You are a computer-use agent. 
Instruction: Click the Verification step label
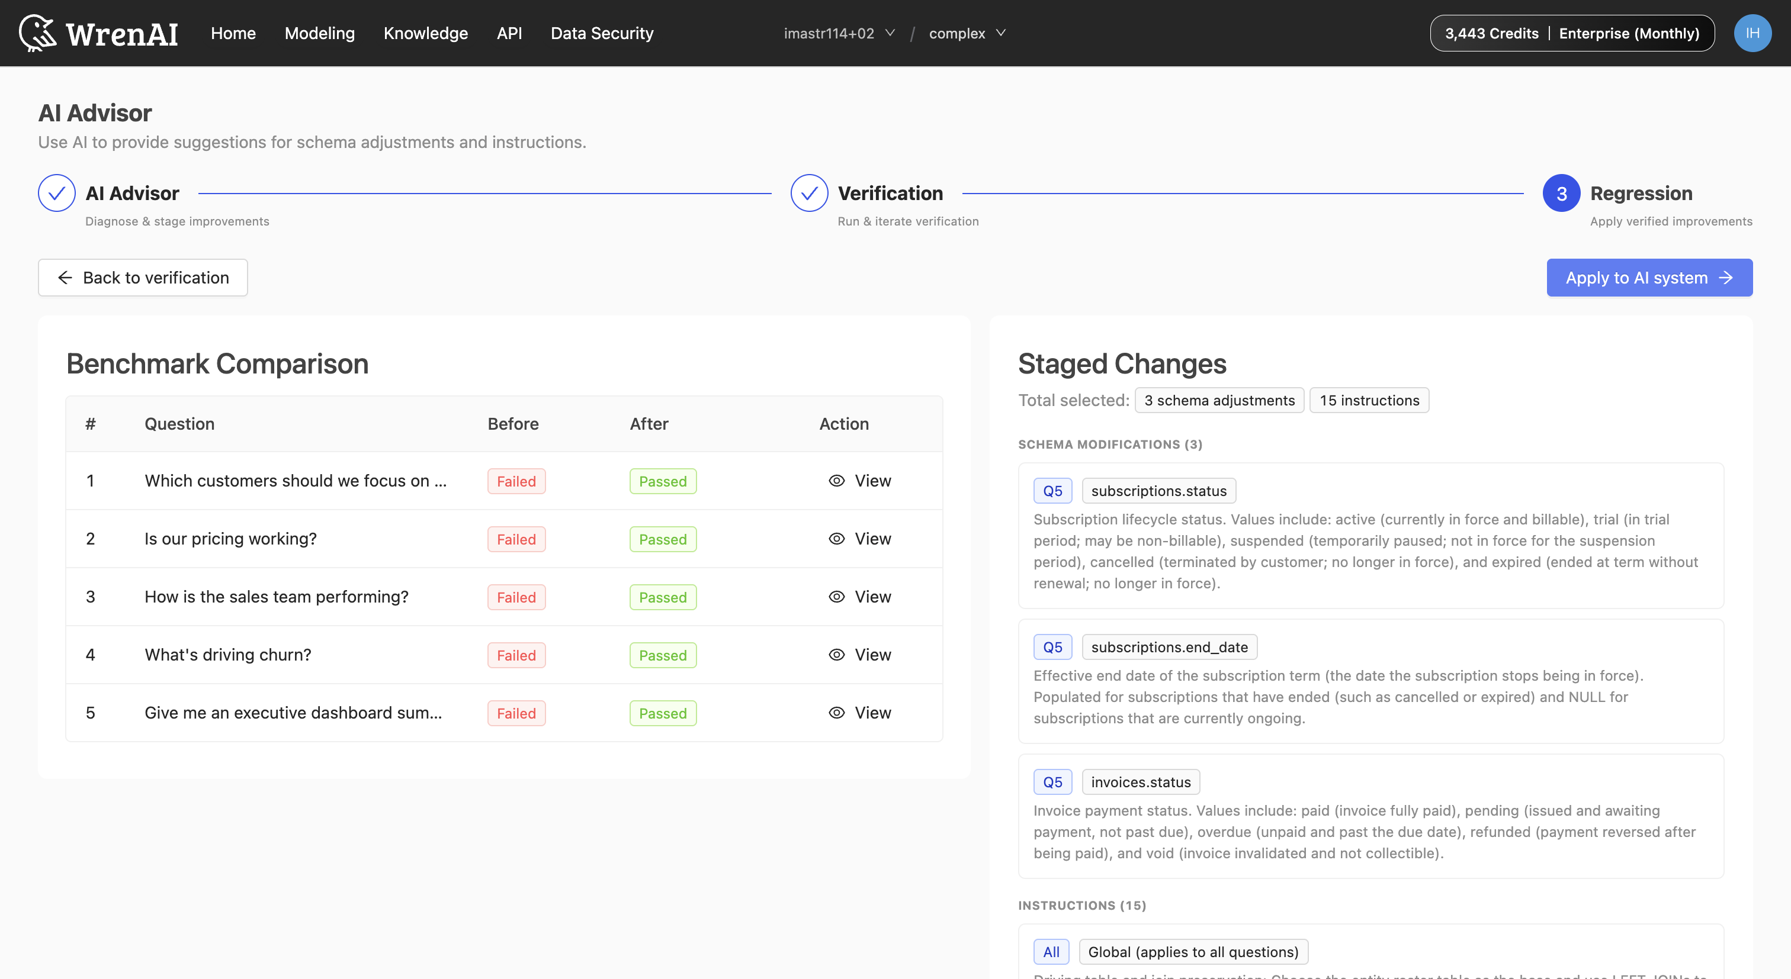[890, 193]
